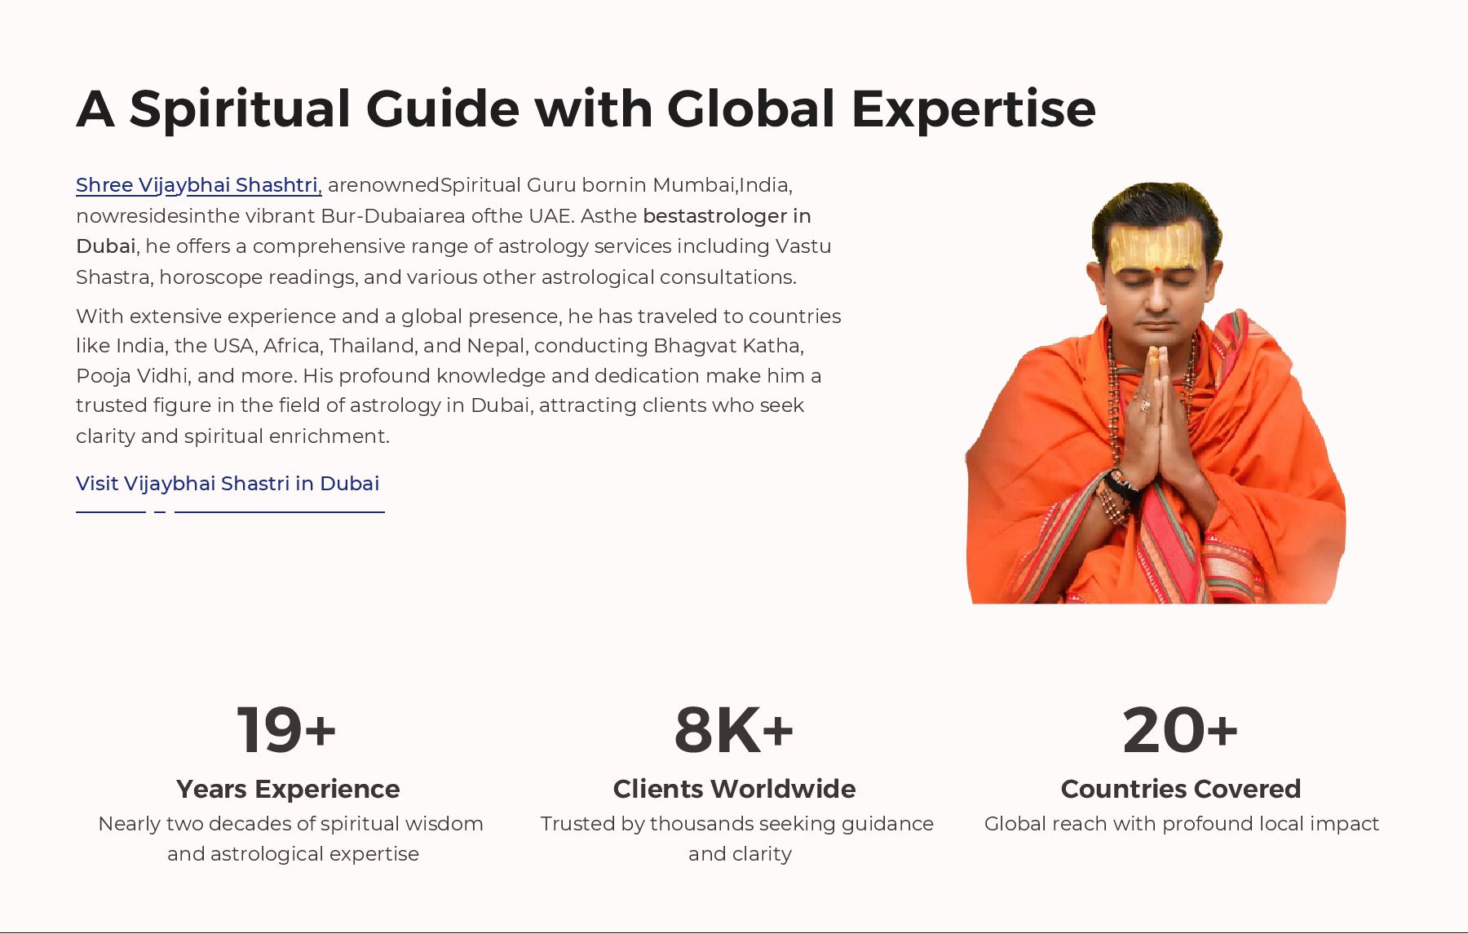Viewport: 1468px width, 934px height.
Task: Click the Countries Covered heading
Action: click(1181, 789)
